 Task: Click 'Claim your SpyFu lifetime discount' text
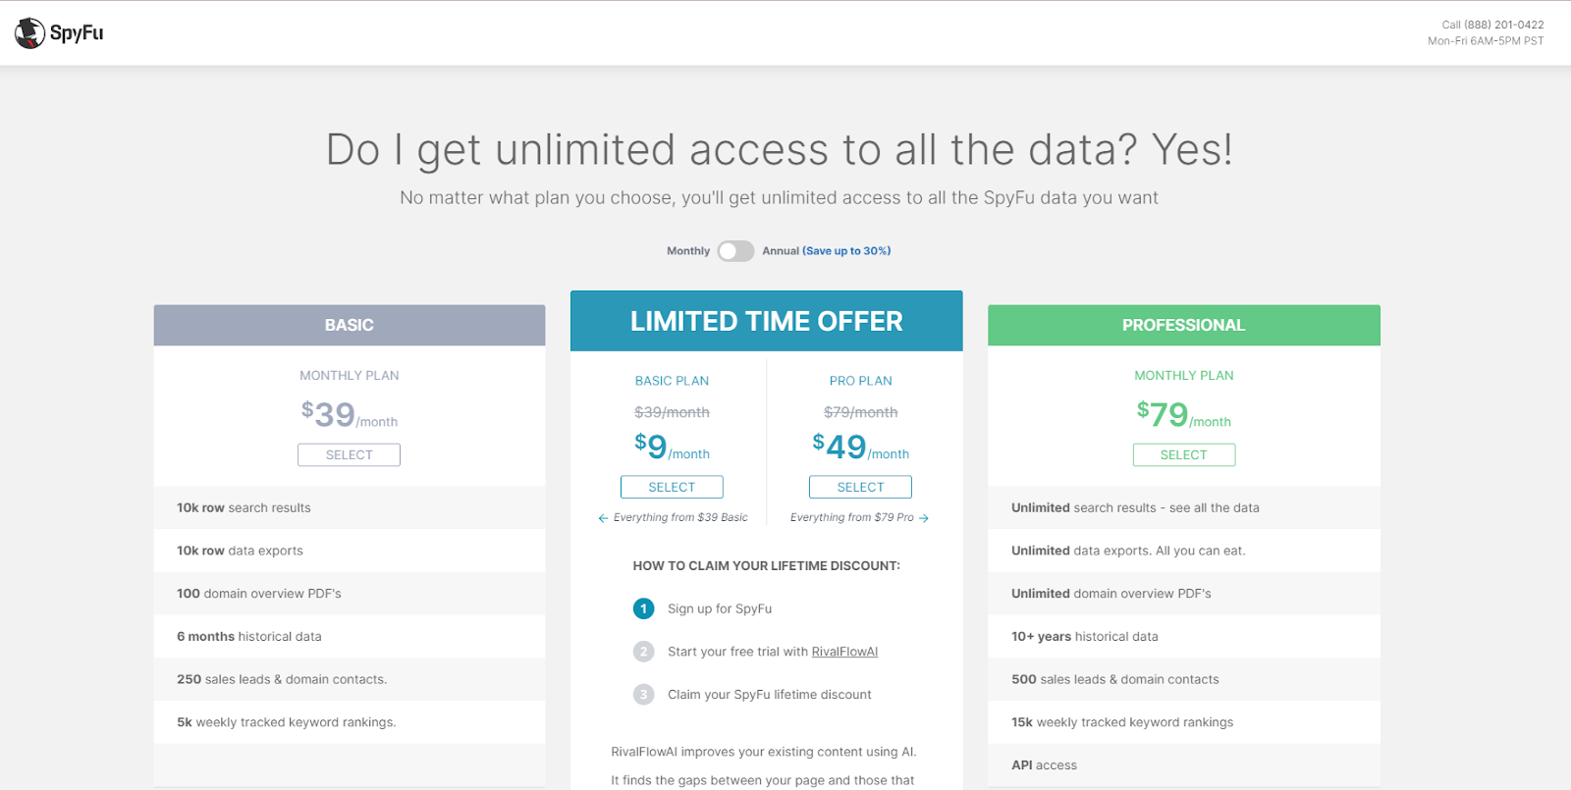(770, 695)
